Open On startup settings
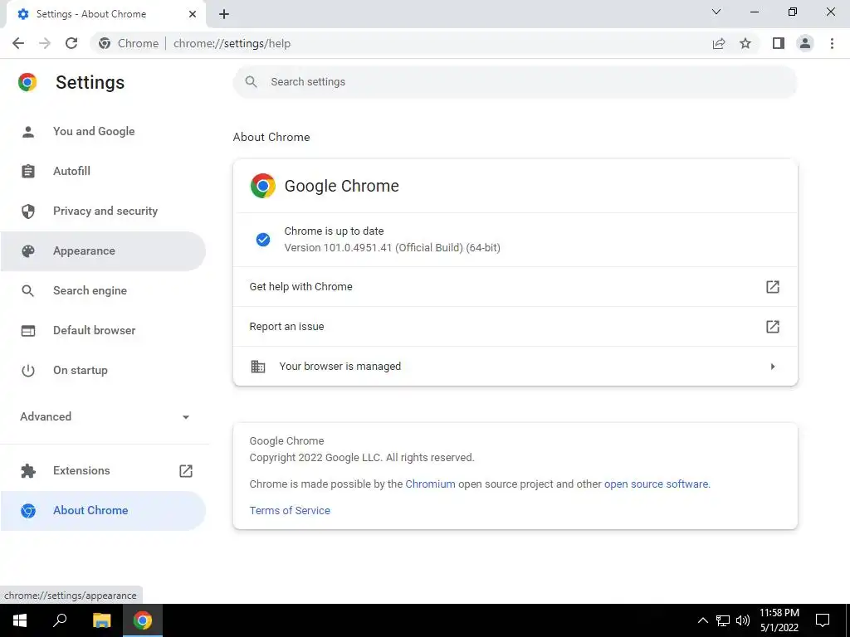 [103, 371]
